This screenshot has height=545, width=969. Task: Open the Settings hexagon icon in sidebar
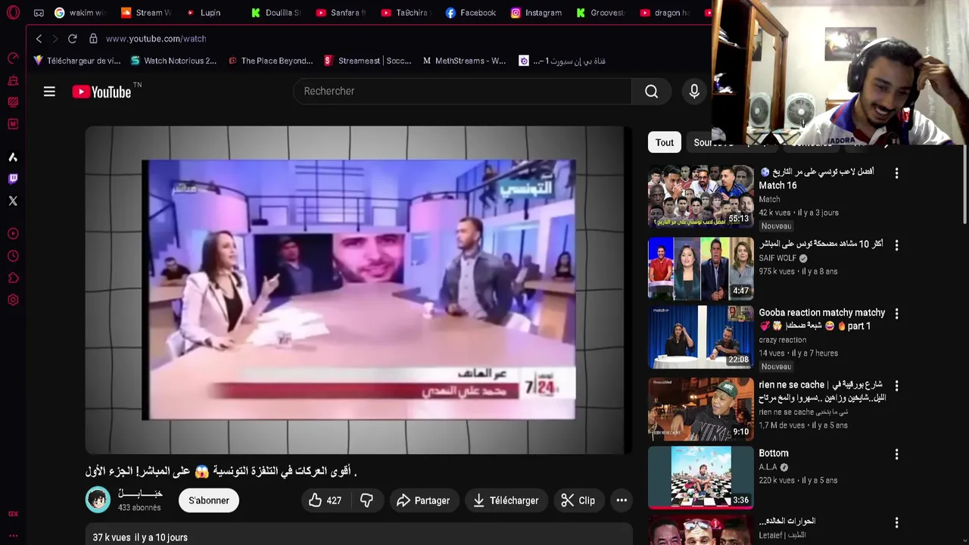click(x=13, y=300)
